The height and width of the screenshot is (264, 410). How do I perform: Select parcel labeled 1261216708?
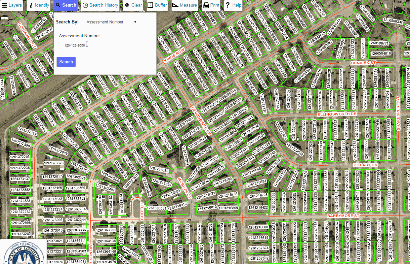(258, 195)
